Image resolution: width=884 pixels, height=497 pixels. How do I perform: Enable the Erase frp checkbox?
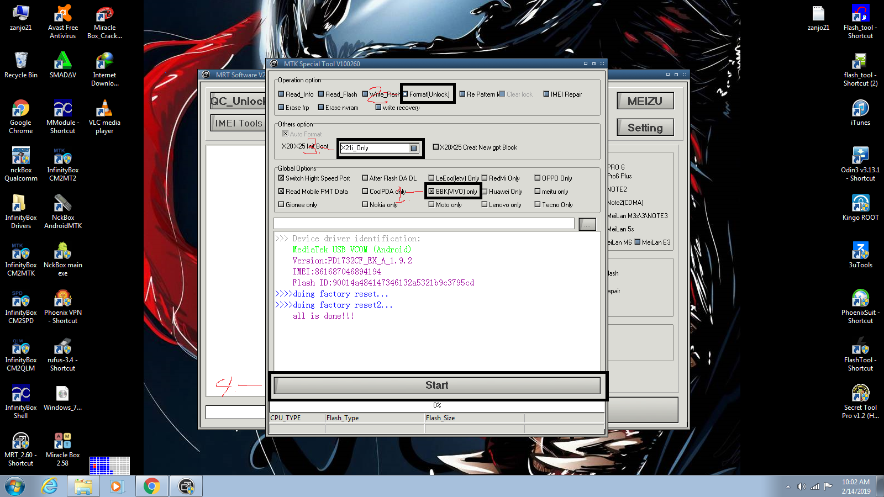tap(281, 108)
